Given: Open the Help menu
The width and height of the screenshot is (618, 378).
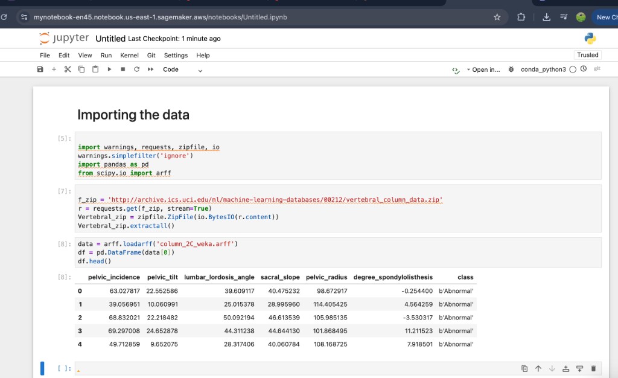Looking at the screenshot, I should pyautogui.click(x=203, y=55).
